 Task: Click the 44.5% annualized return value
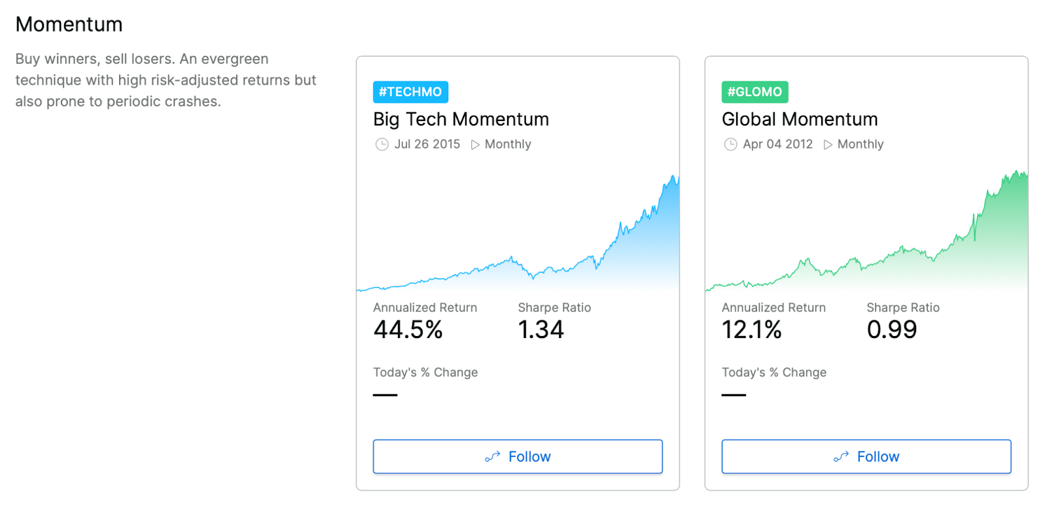coord(408,329)
